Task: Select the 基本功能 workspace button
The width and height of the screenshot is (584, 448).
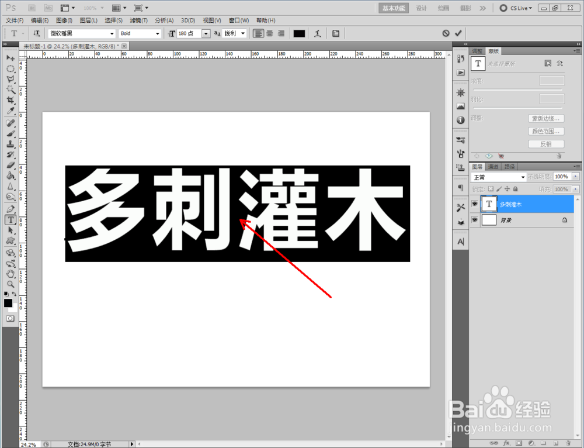Action: [394, 8]
